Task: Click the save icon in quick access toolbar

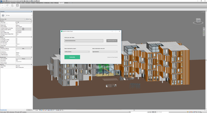Action: pyautogui.click(x=7, y=1)
